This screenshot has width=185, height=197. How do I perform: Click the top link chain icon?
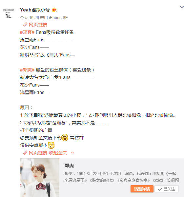tap(25, 25)
